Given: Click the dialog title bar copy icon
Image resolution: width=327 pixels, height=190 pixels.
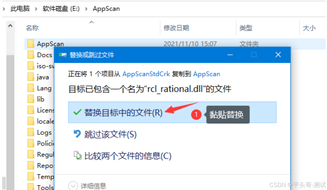Looking at the screenshot, I should [63, 55].
